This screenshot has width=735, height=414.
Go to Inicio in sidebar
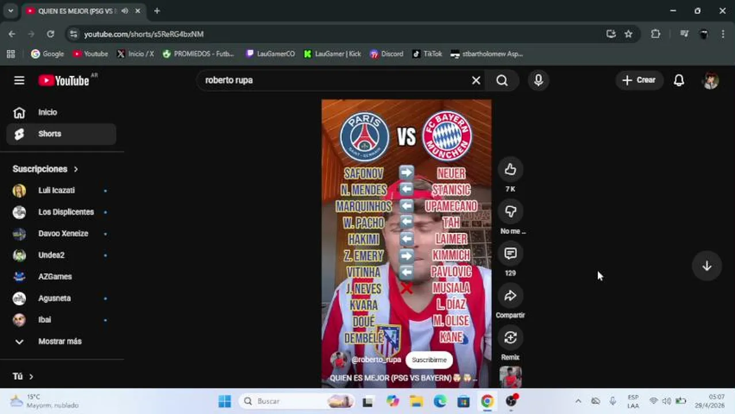click(61, 113)
